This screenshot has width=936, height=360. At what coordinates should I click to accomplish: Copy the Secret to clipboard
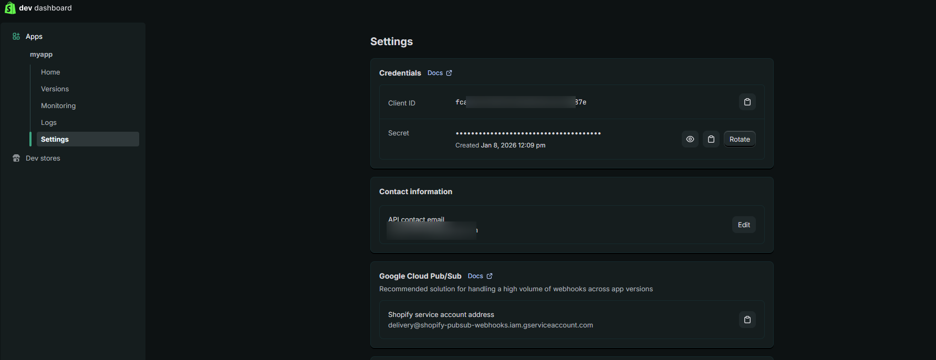[711, 139]
